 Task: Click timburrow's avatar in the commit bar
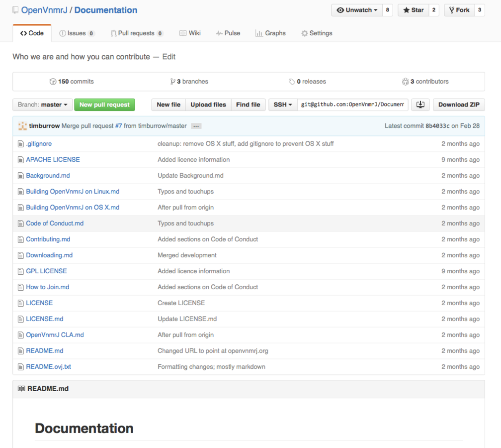click(22, 126)
